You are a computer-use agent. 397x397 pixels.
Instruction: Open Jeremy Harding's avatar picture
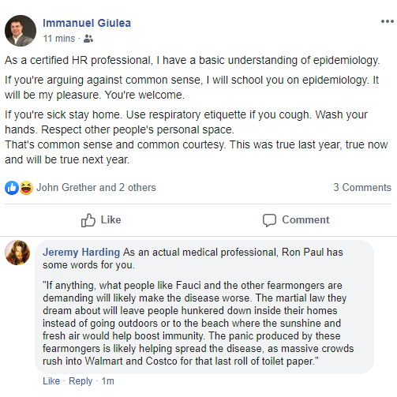(x=17, y=253)
